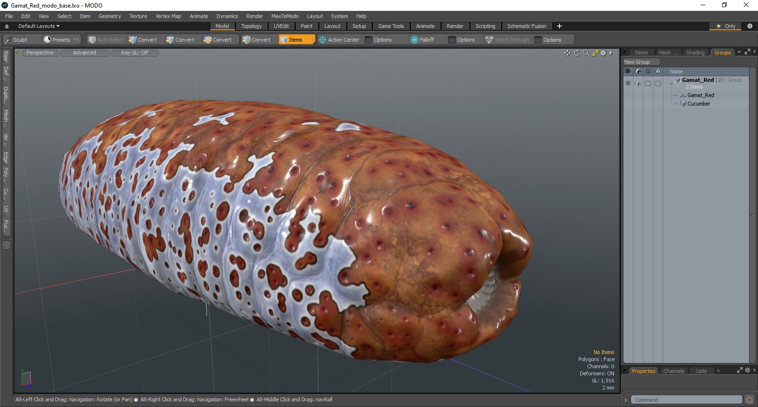Open the Lists tab
Image resolution: width=758 pixels, height=407 pixels.
click(x=701, y=371)
